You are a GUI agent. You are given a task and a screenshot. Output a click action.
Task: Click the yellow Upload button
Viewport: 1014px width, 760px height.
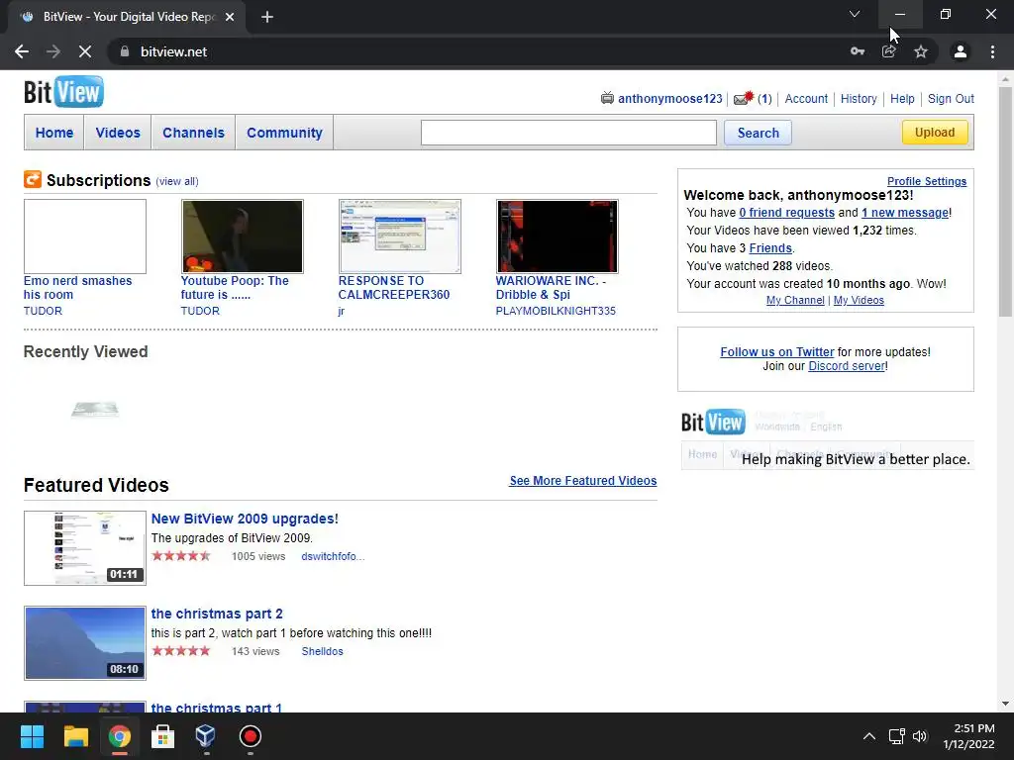click(x=935, y=132)
